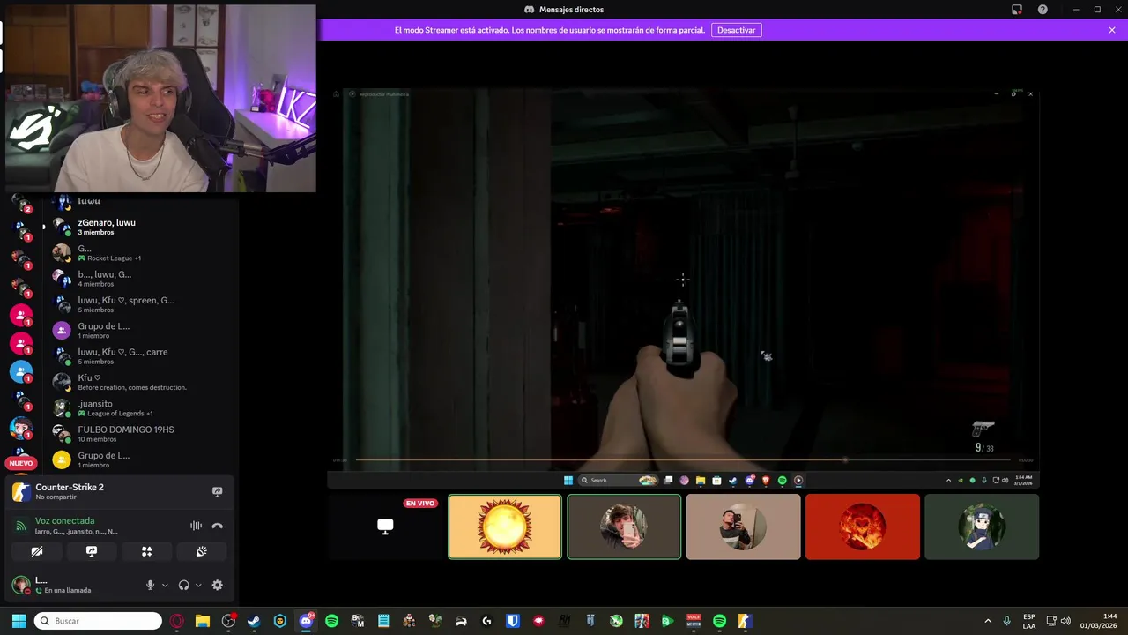Screen dimensions: 1128x635
Task: Open the blue server icon in sidebar
Action: [x=21, y=371]
